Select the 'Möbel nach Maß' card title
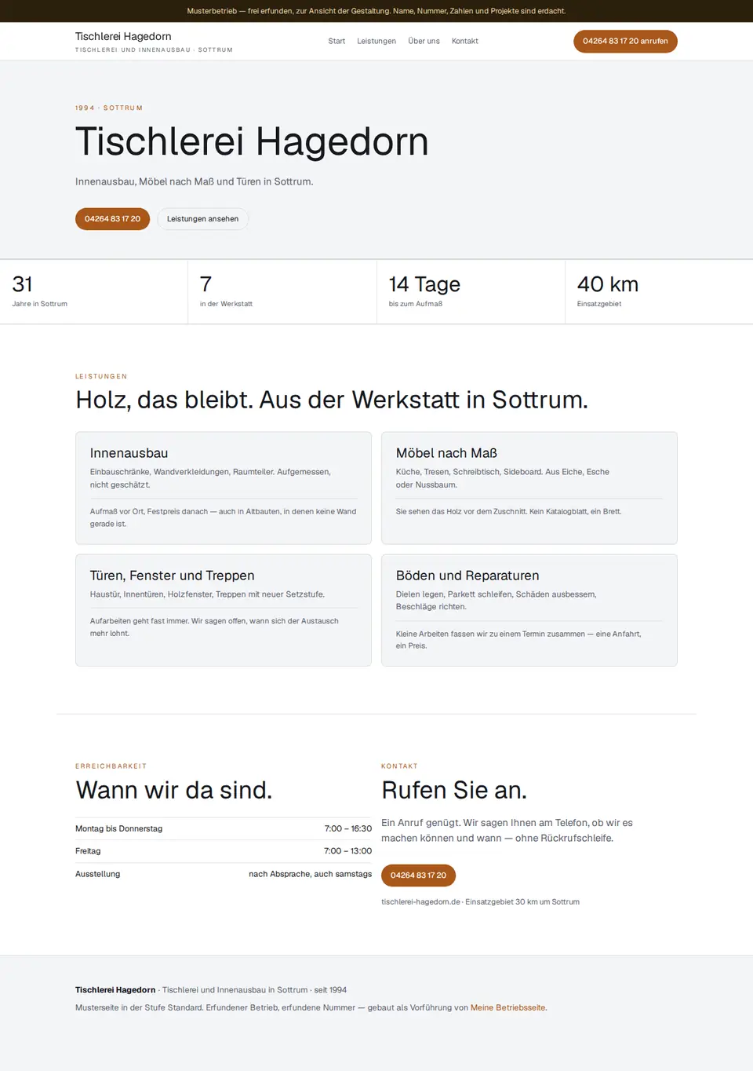 pos(446,453)
